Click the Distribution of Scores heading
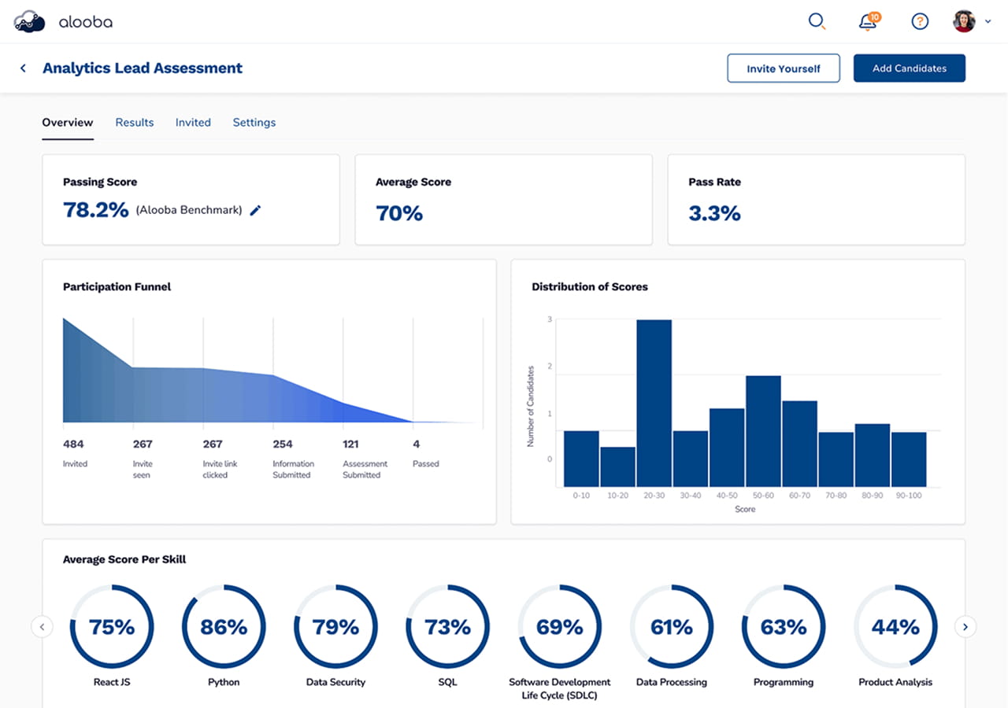This screenshot has width=1008, height=708. click(590, 287)
